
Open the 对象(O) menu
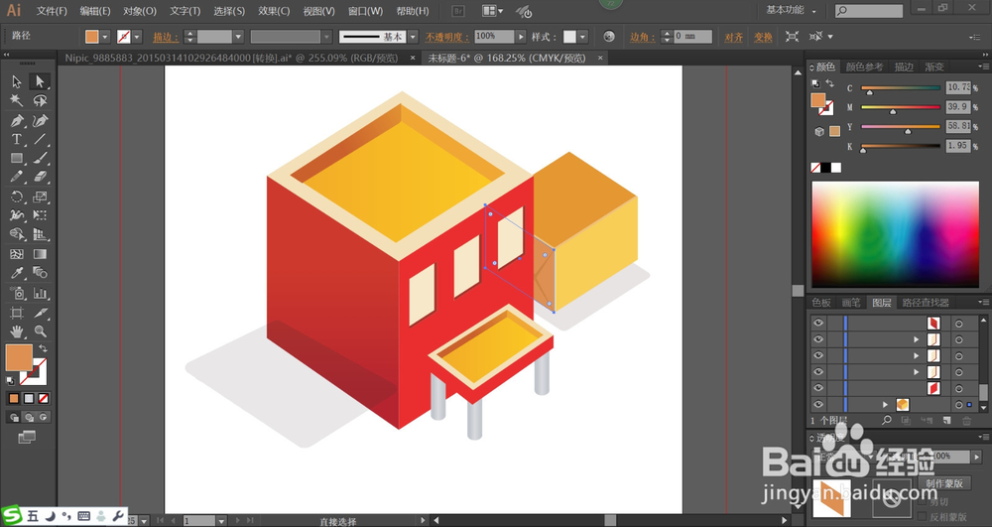140,11
